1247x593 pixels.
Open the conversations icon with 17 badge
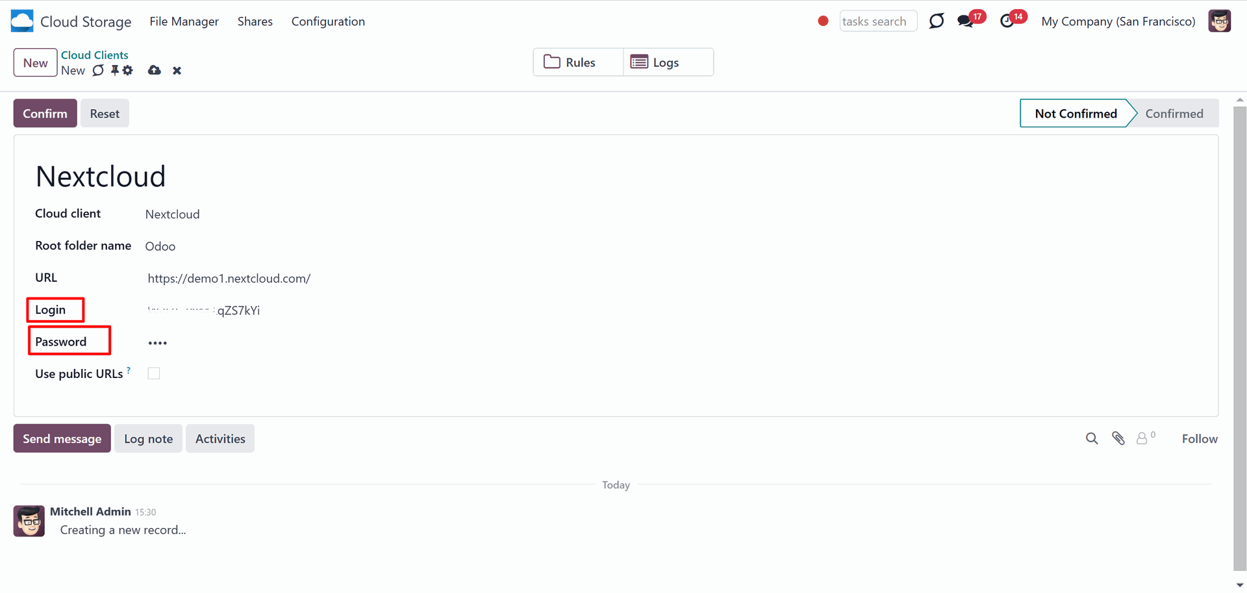[x=966, y=21]
